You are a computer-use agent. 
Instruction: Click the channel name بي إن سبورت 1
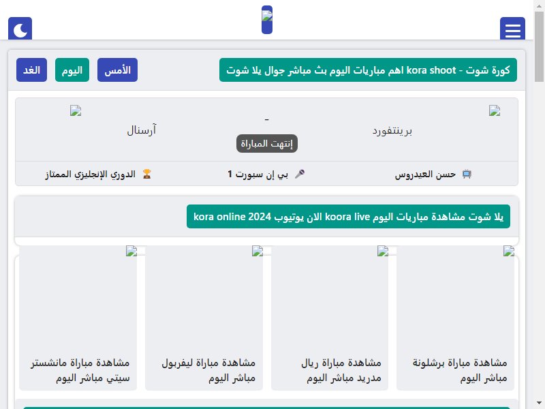[258, 175]
